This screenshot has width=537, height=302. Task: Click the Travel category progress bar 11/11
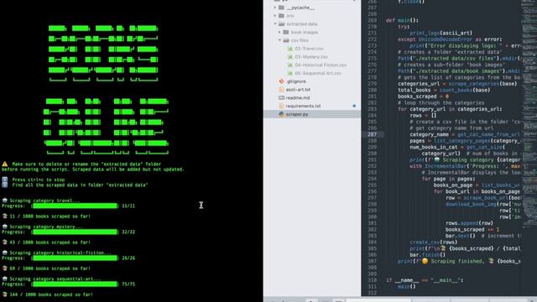(x=75, y=206)
